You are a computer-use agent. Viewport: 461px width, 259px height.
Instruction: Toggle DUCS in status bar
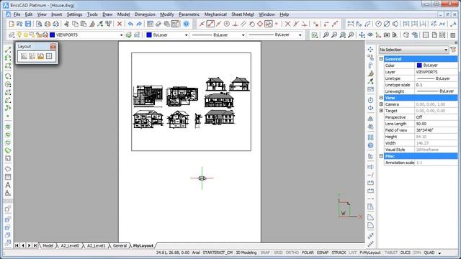pyautogui.click(x=405, y=253)
